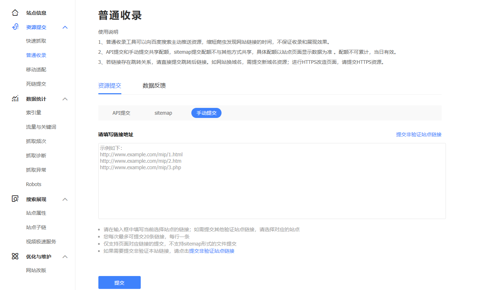Collapse the 优化与维护 section chevron
The image size is (480, 290).
point(65,257)
